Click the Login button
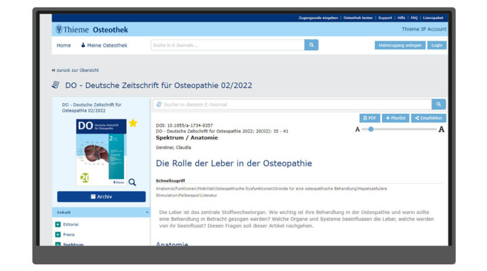Screen dimensions: 487x271 click(x=437, y=45)
